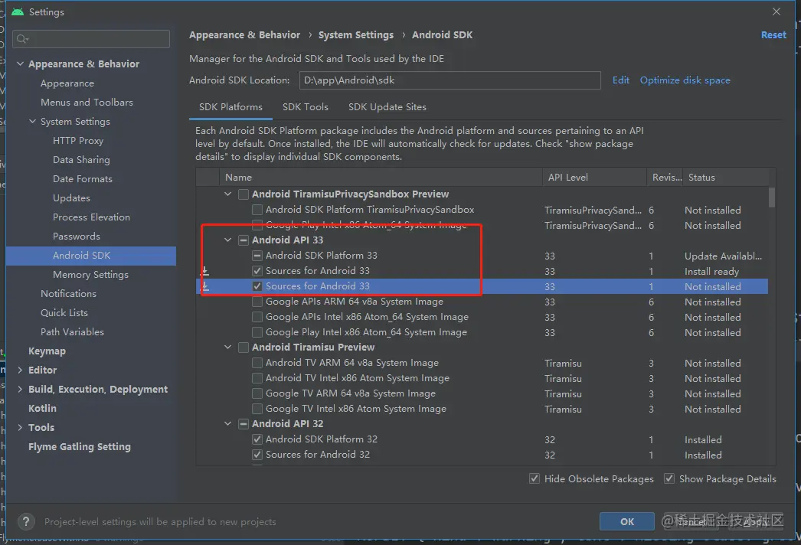Check Android SDK Platform TiramisuPrivacySandbox
This screenshot has width=801, height=545.
[257, 210]
